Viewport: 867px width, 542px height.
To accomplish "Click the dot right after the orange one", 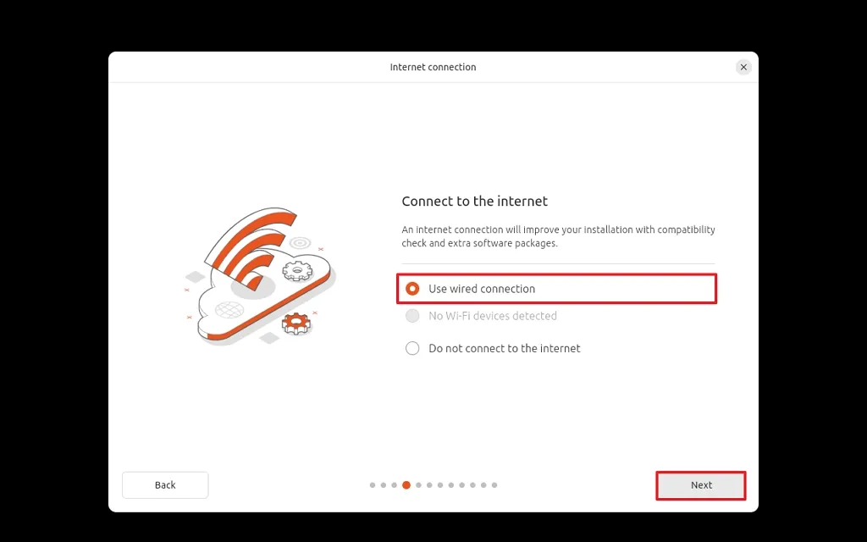I will coord(418,485).
